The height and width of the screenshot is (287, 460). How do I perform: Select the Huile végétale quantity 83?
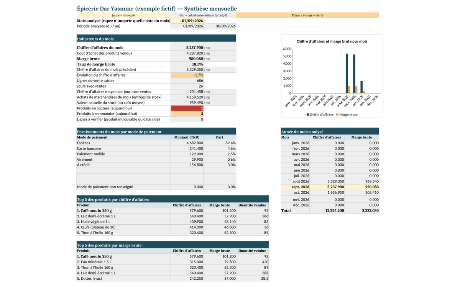coord(252,222)
